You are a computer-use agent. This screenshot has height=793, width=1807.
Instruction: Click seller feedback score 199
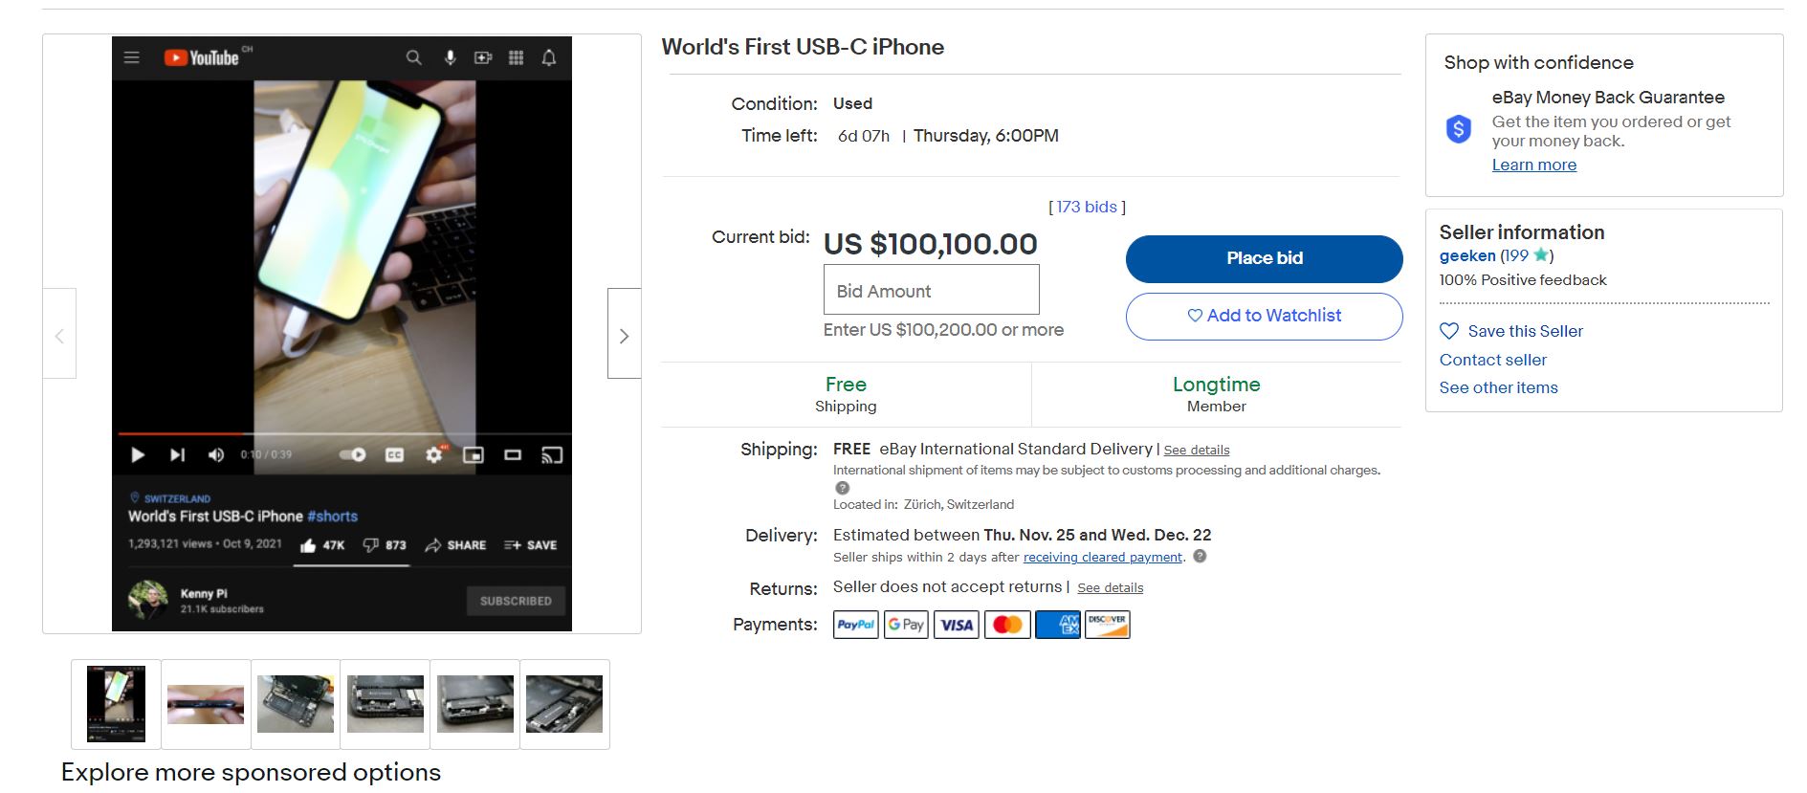point(1516,255)
